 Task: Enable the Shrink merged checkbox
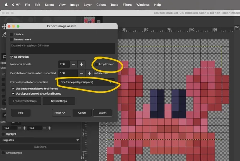coord(3,153)
